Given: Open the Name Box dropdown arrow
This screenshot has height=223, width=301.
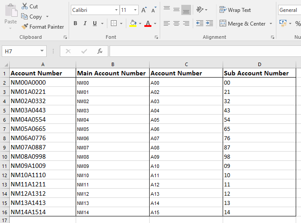Looking at the screenshot, I should click(42, 51).
